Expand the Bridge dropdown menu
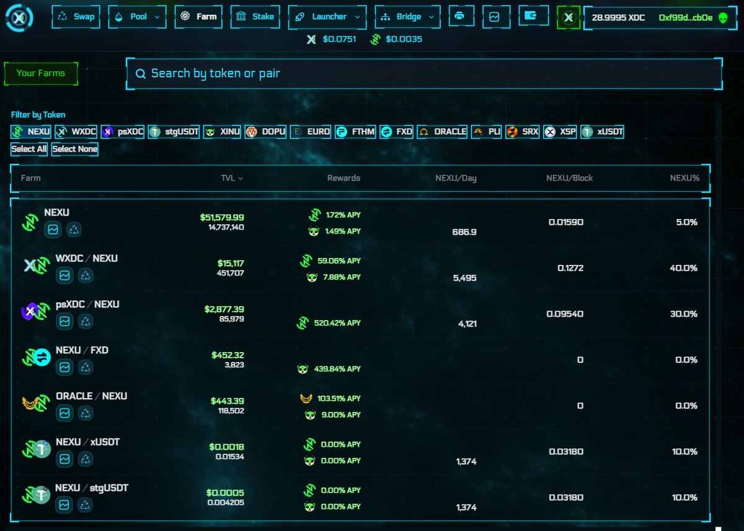 click(x=408, y=17)
